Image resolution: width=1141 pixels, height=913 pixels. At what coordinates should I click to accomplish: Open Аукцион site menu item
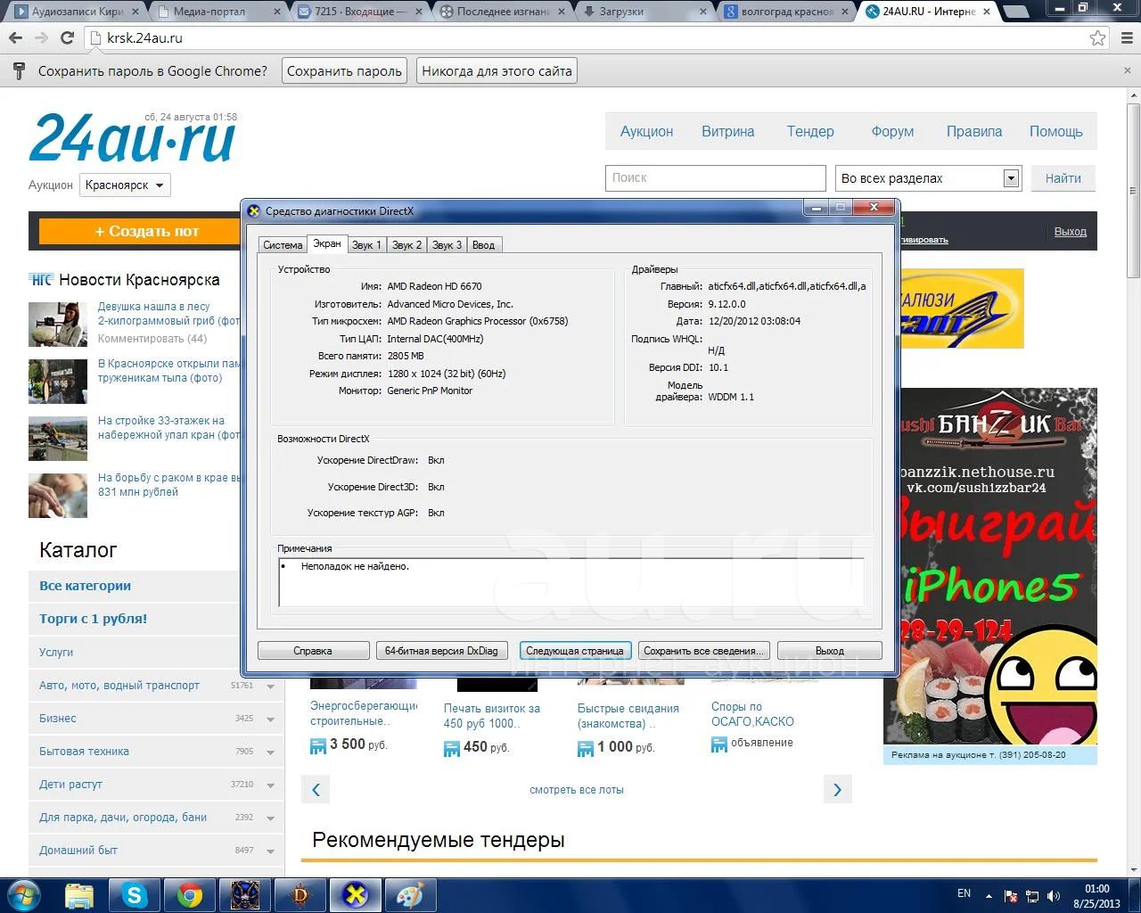[647, 131]
